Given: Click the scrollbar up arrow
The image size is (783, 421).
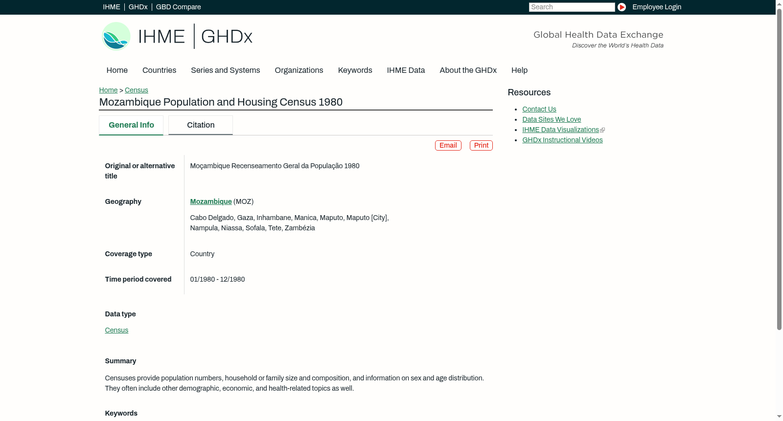Looking at the screenshot, I should [x=779, y=3].
